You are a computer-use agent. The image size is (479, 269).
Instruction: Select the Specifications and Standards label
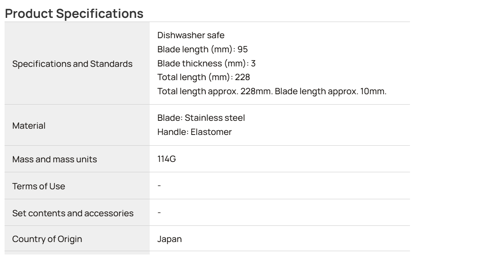72,64
